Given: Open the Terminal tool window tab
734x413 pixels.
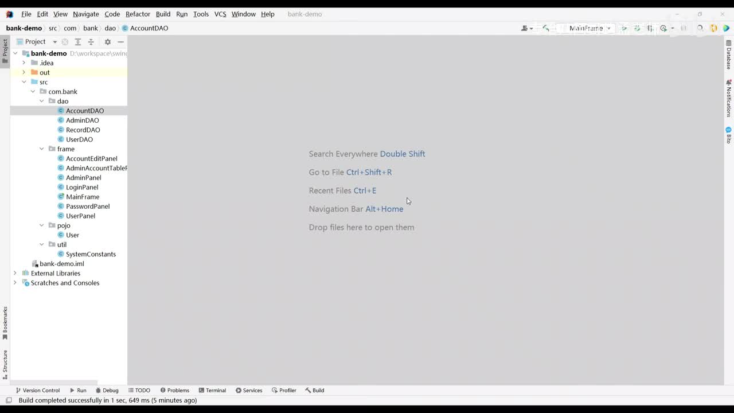Looking at the screenshot, I should tap(212, 390).
